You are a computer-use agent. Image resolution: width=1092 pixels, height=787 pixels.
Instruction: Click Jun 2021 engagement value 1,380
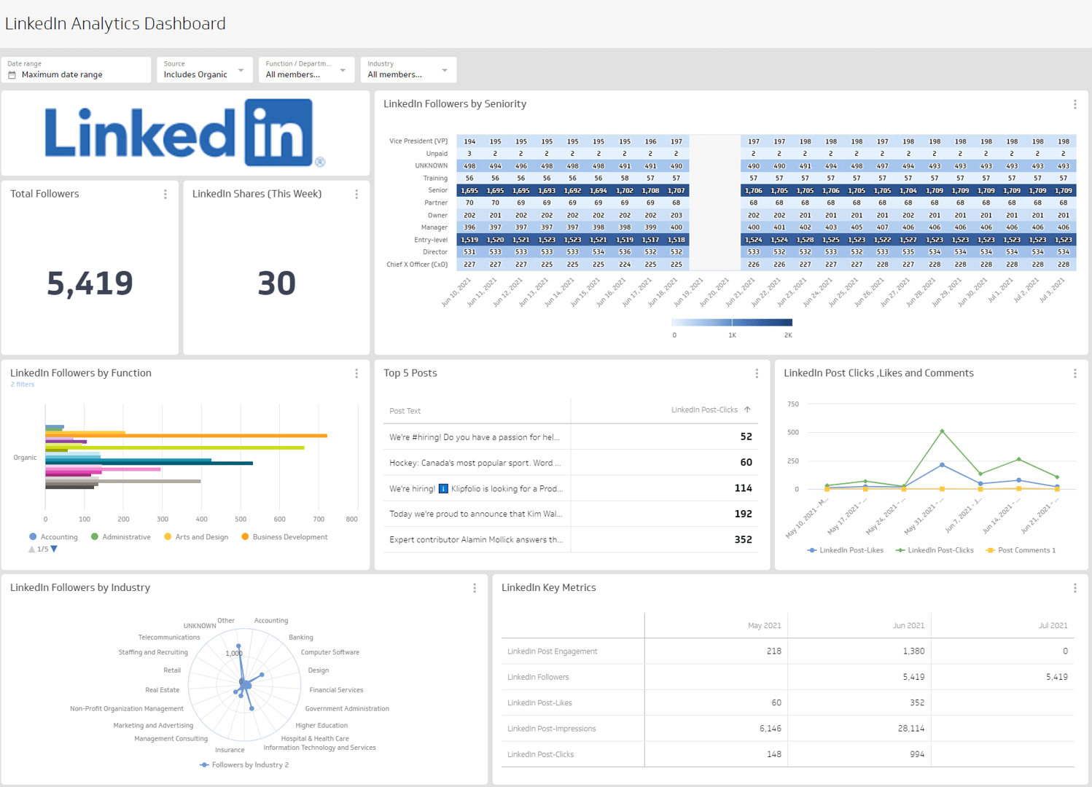(913, 651)
